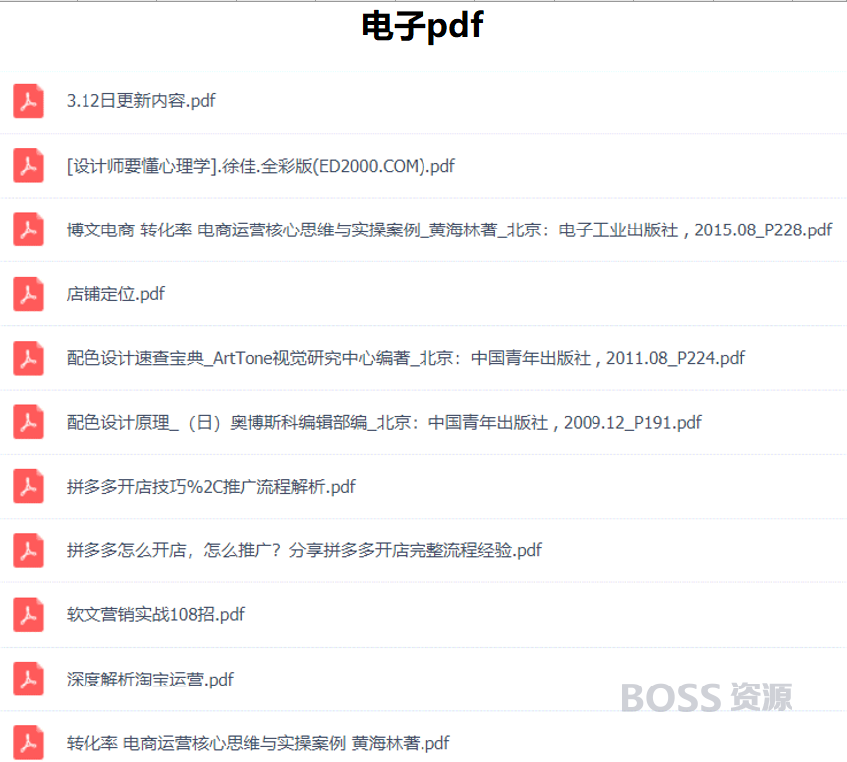
Task: Click the PDF icon for 配色设计速查宝典 file
Action: point(28,358)
